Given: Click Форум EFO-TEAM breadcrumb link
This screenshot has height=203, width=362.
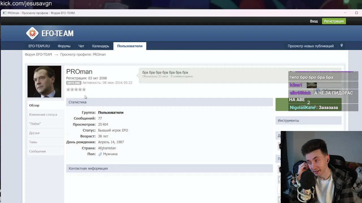Looking at the screenshot, I should coord(38,54).
